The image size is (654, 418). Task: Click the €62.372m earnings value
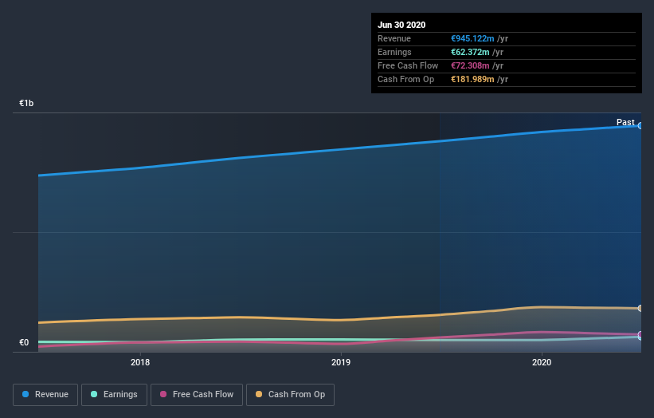click(470, 52)
